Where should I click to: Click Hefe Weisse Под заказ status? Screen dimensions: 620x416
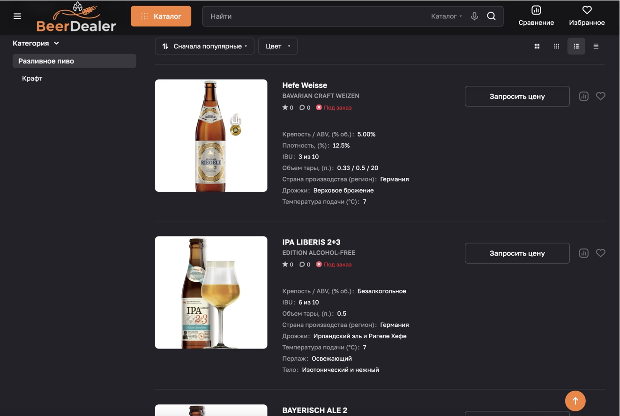pyautogui.click(x=334, y=107)
